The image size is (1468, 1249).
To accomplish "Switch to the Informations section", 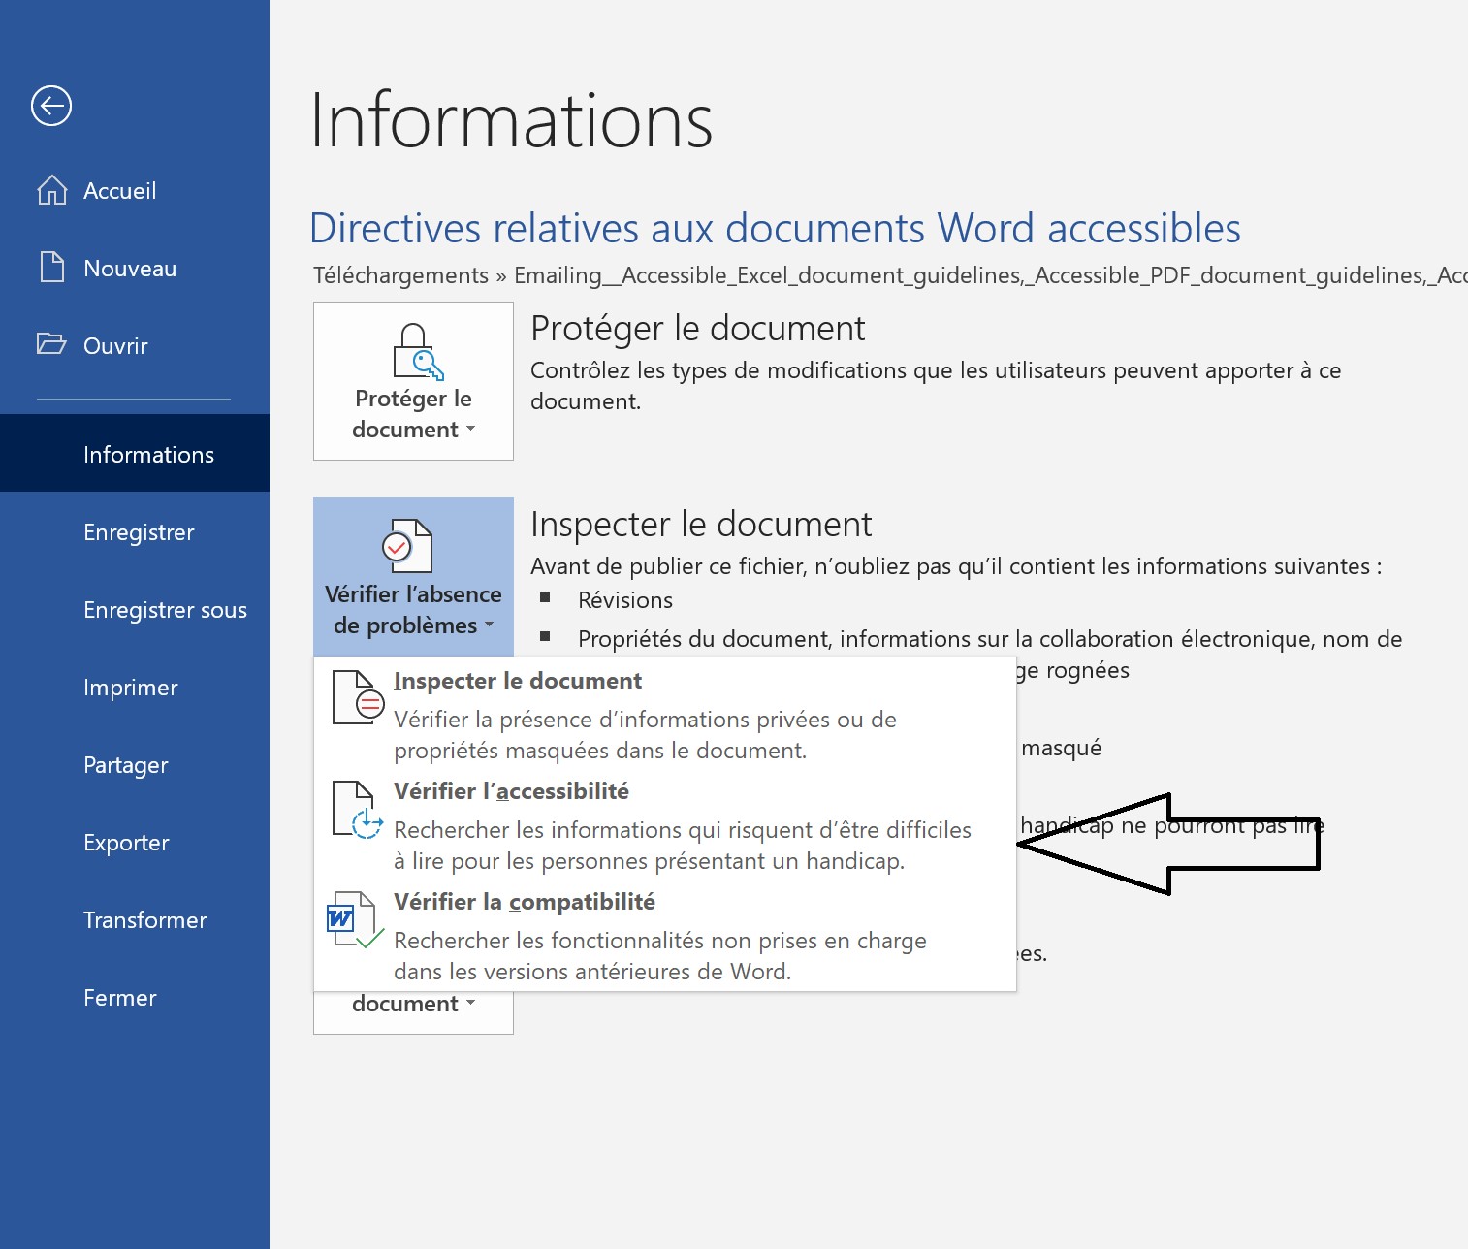I will click(148, 453).
